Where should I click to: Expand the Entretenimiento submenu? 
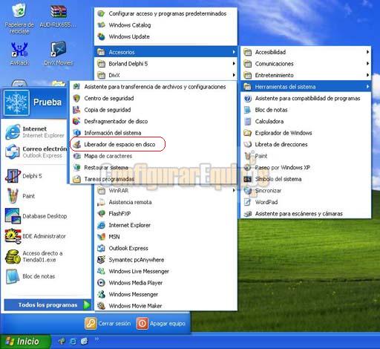(306, 75)
